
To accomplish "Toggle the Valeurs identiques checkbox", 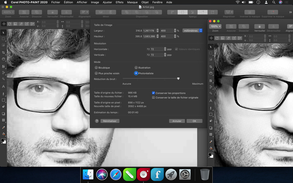I will click(176, 49).
